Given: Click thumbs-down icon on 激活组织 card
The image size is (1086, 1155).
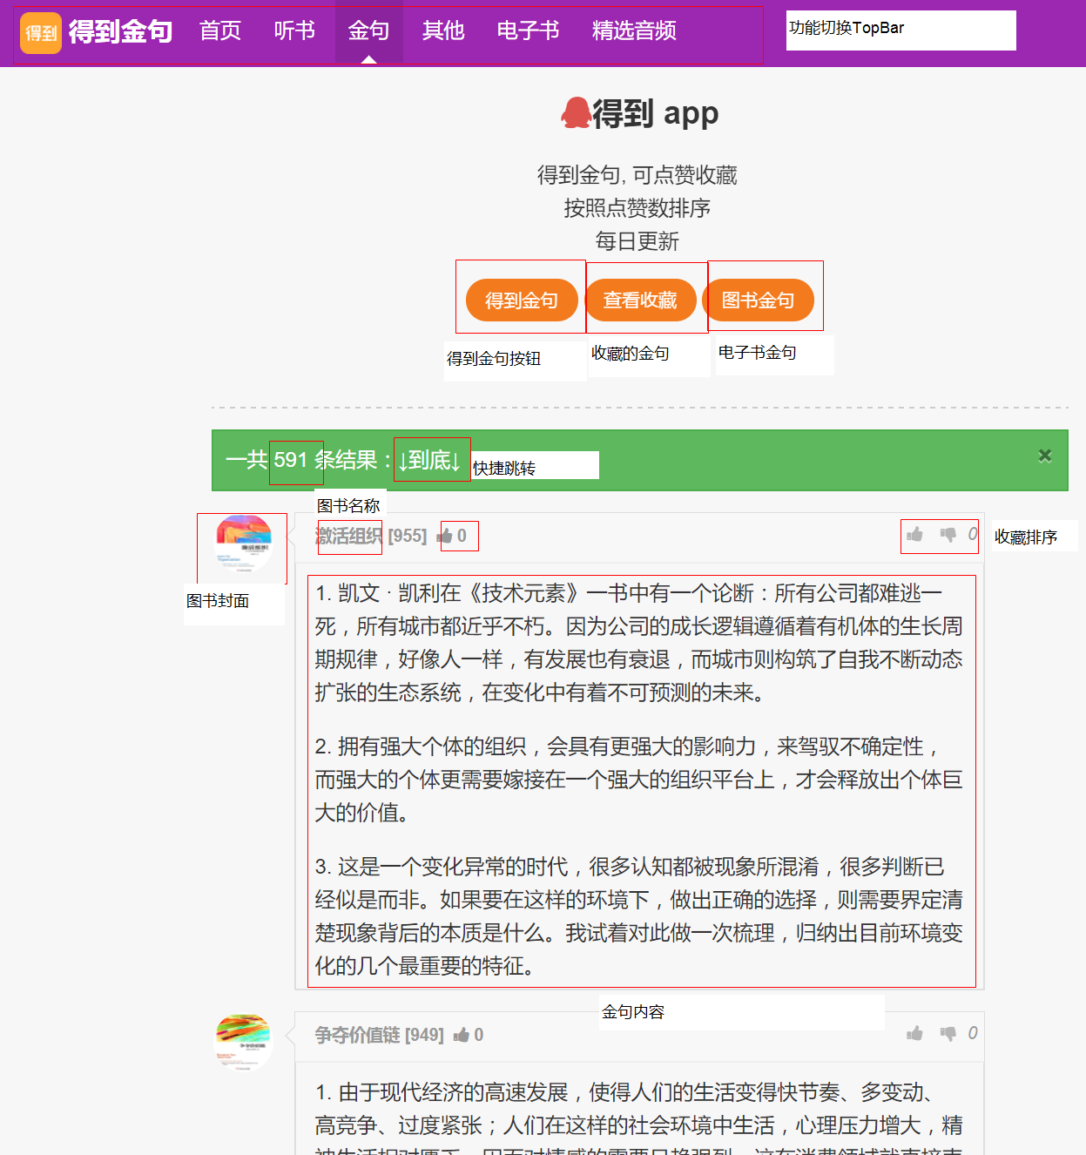Looking at the screenshot, I should pyautogui.click(x=948, y=535).
